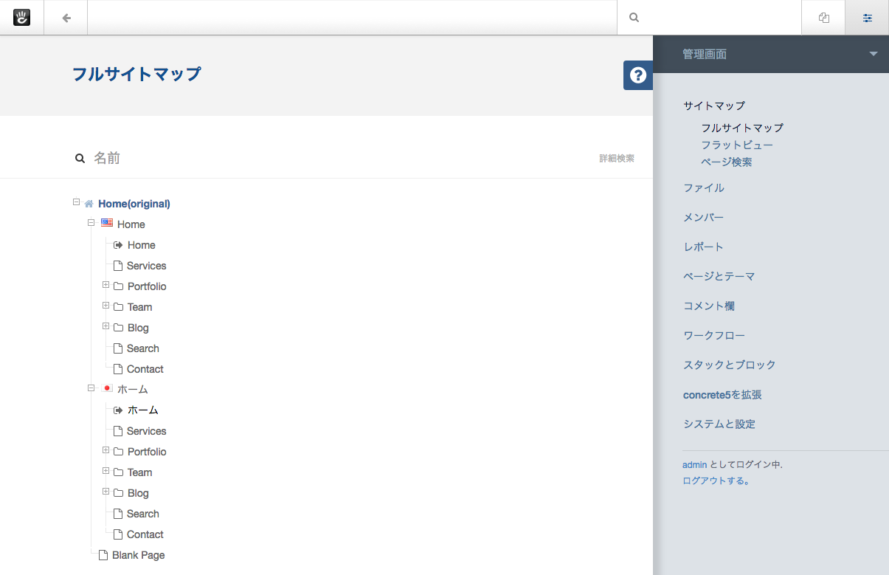Expand Portfolio under Japanese ホーム

105,450
